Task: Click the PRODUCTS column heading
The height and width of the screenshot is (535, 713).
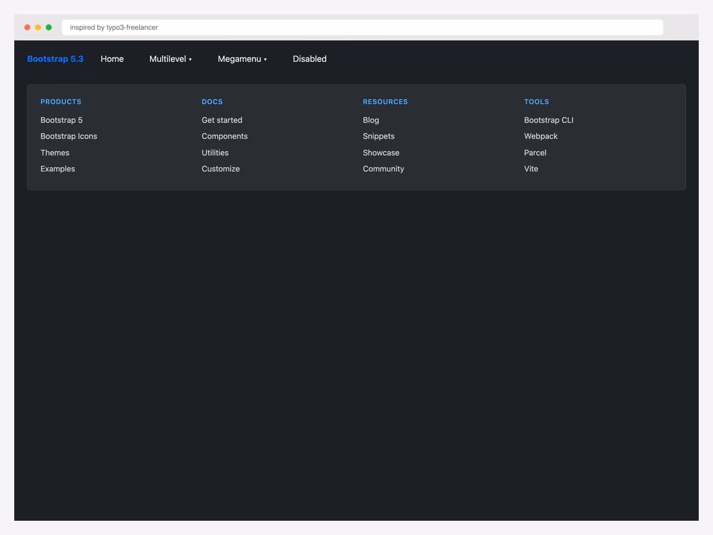Action: point(61,102)
